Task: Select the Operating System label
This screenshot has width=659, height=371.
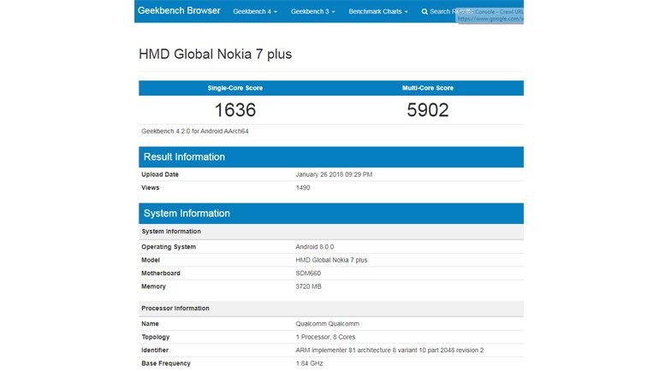Action: click(169, 247)
